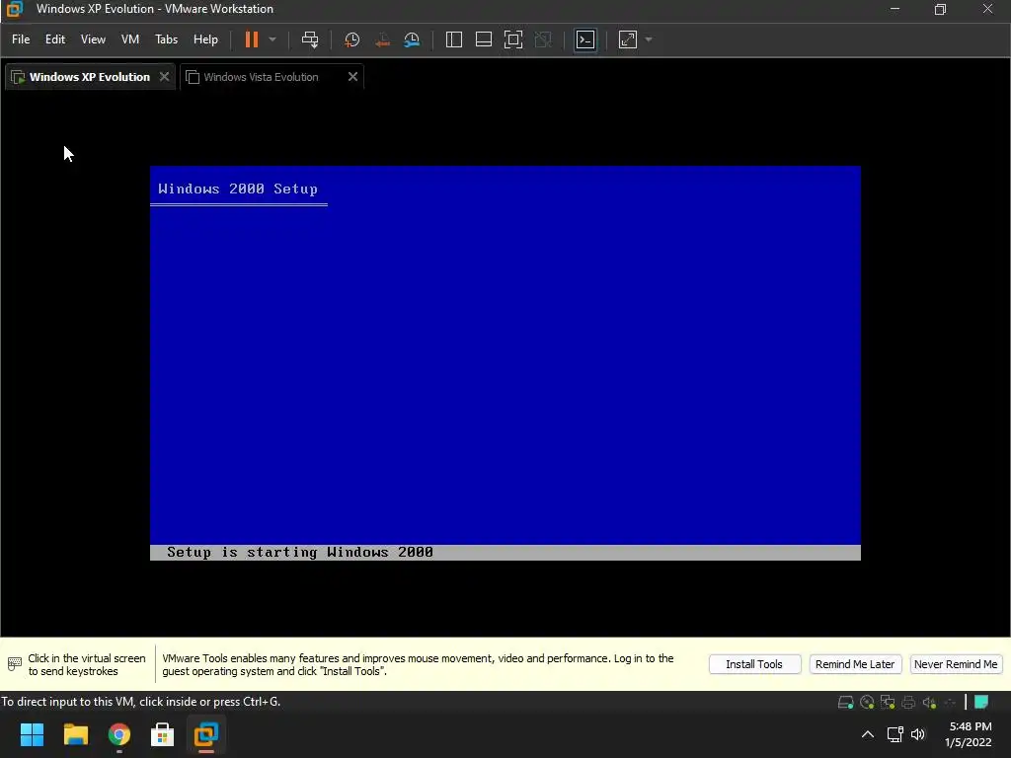
Task: Click 'Setup is starting Windows 2000' status text
Action: coord(300,553)
